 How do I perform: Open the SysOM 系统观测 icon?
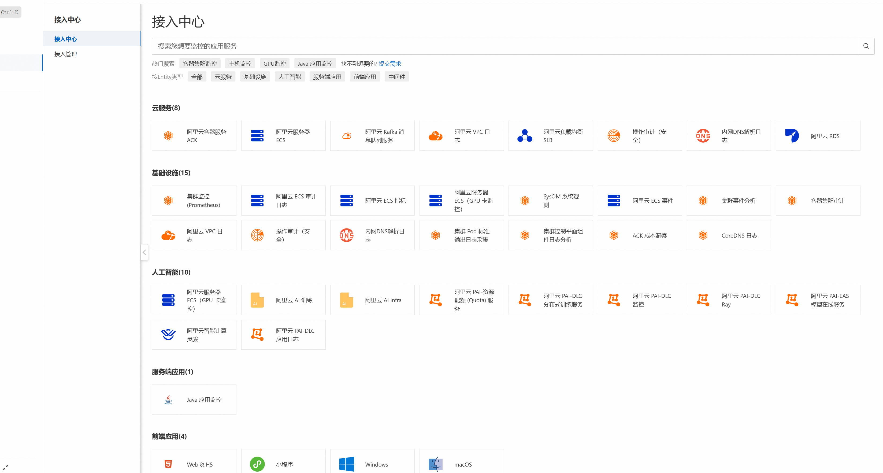[525, 200]
